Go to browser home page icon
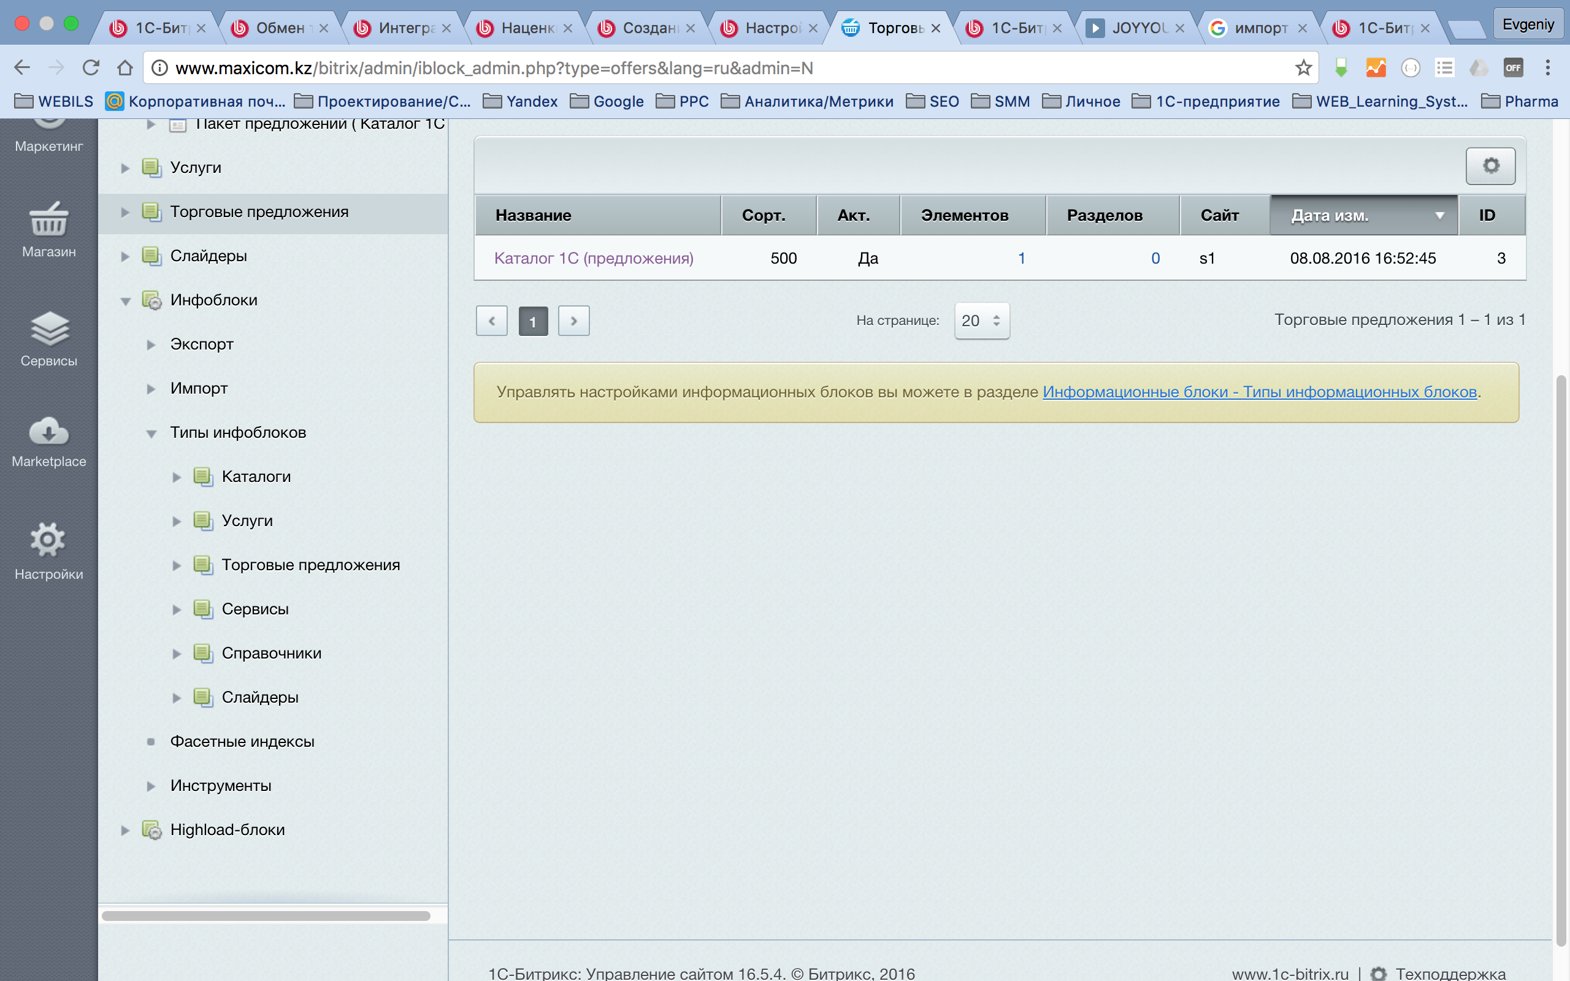Image resolution: width=1570 pixels, height=981 pixels. coord(124,67)
